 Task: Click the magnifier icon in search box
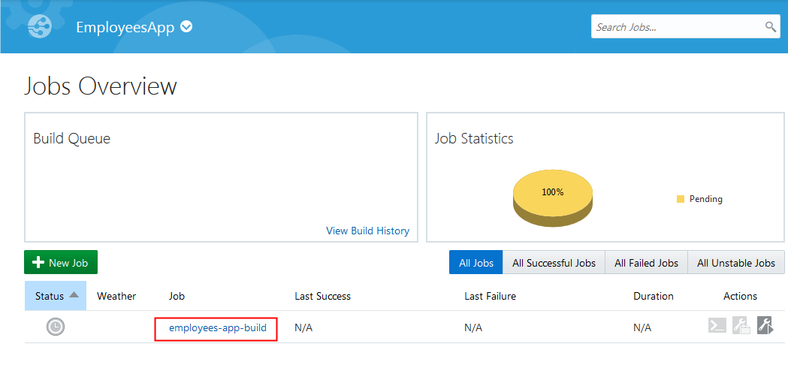(770, 27)
